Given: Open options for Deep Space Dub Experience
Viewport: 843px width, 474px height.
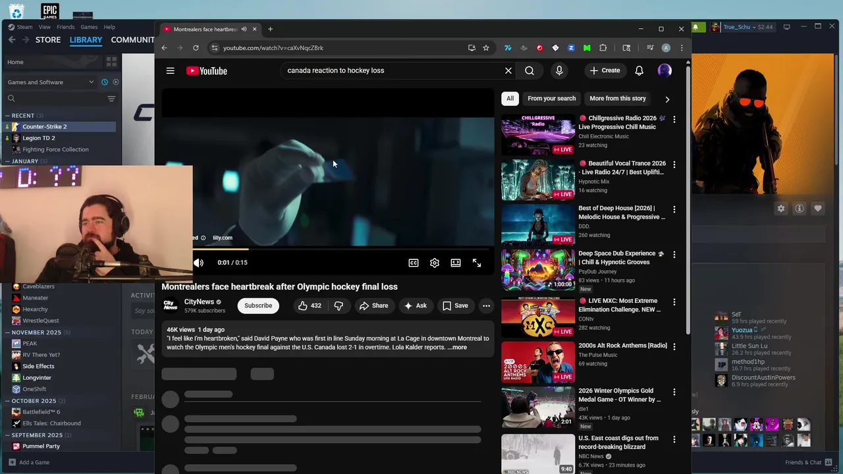Looking at the screenshot, I should coord(674,254).
